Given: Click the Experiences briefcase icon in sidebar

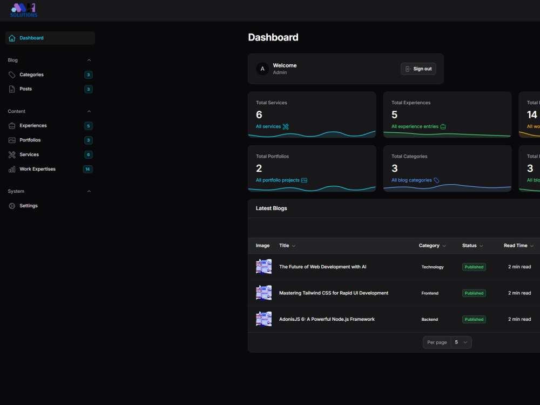Looking at the screenshot, I should pos(12,126).
